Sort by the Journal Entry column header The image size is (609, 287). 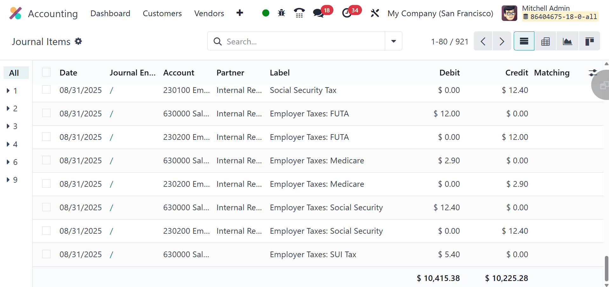pyautogui.click(x=133, y=73)
